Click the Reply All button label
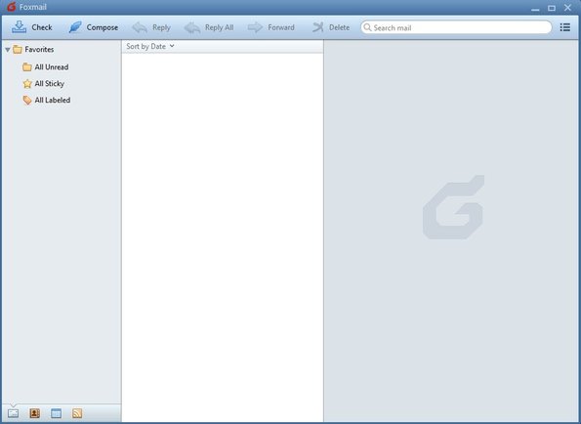This screenshot has height=424, width=581. click(x=220, y=27)
